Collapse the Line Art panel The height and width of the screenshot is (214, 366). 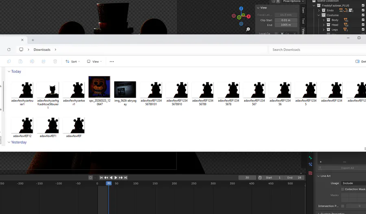pyautogui.click(x=318, y=176)
